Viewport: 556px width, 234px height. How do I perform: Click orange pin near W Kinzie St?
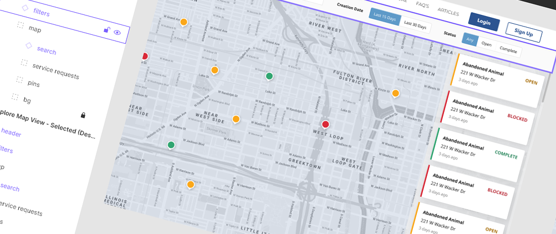coord(395,93)
